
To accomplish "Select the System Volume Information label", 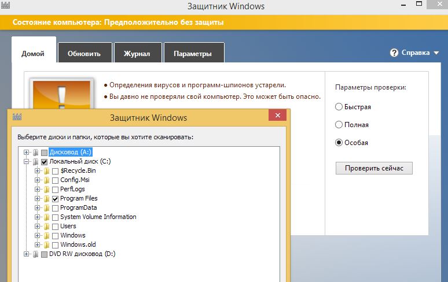I will click(x=98, y=217).
